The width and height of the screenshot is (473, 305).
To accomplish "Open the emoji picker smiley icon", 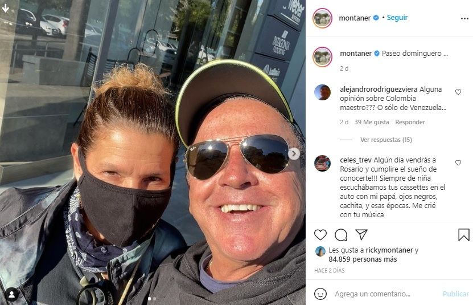I will pos(320,294).
